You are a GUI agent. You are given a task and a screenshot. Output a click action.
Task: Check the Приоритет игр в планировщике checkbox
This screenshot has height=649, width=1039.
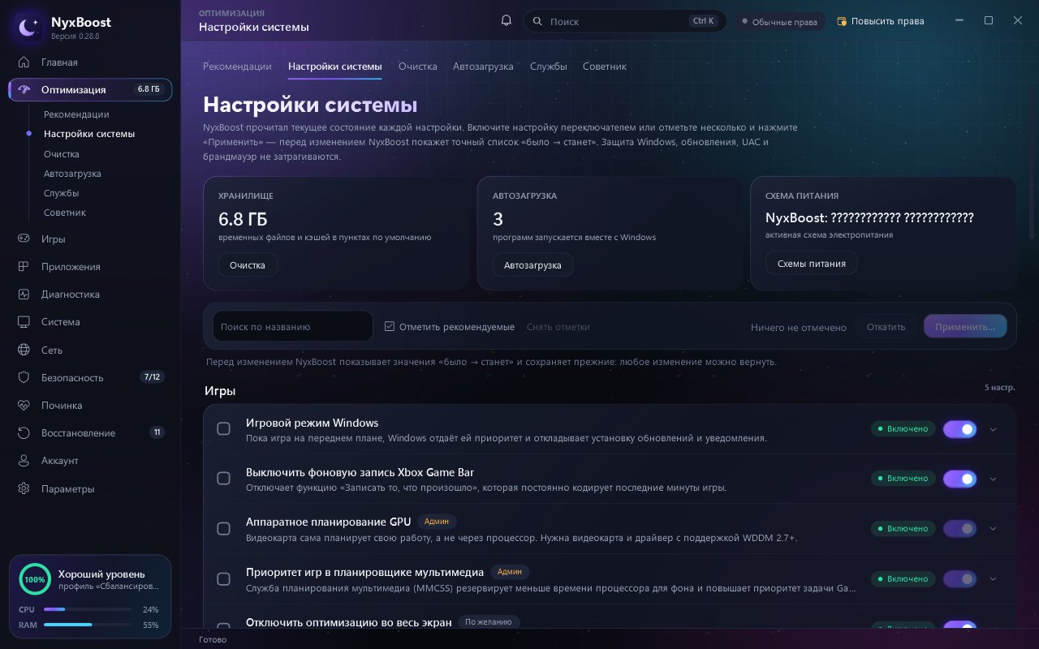click(x=224, y=579)
